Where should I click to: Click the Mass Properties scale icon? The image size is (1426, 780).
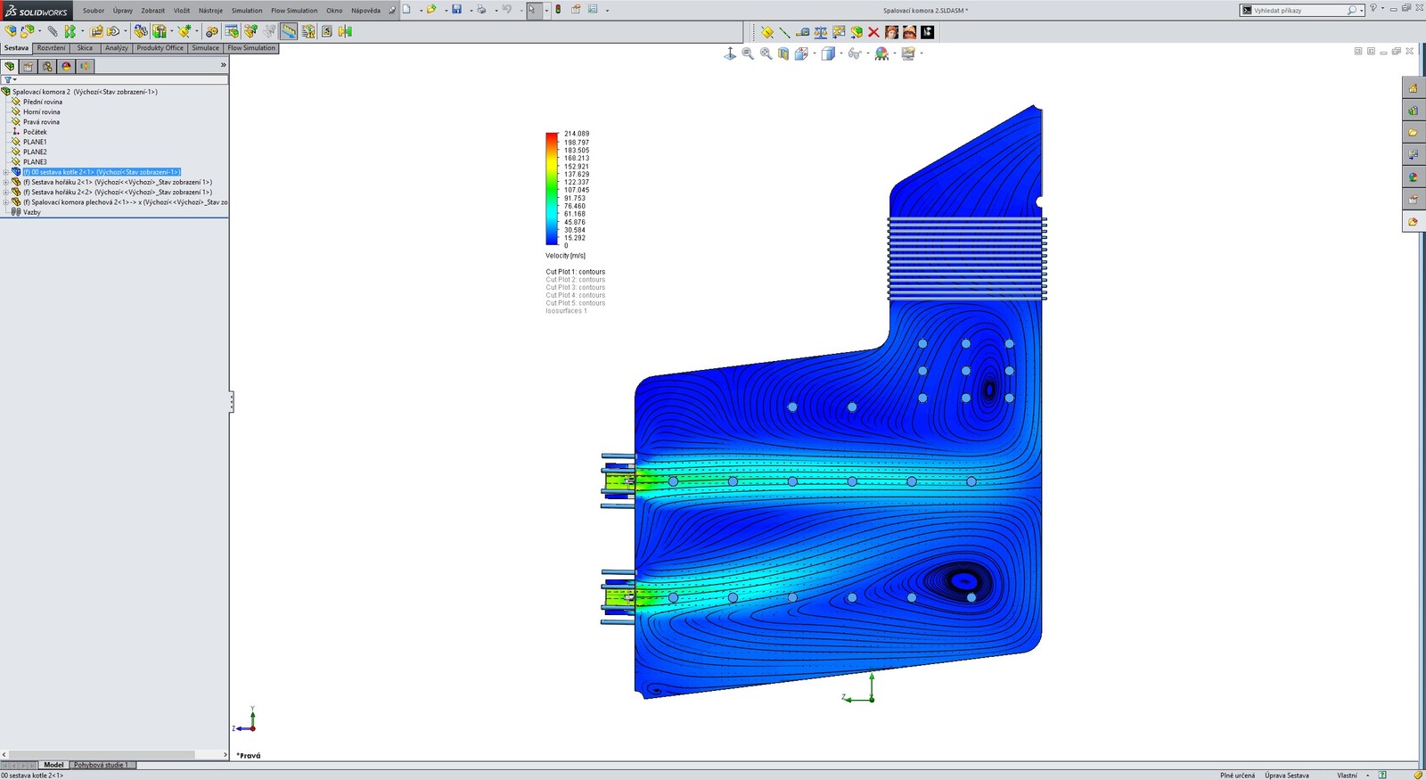(821, 32)
